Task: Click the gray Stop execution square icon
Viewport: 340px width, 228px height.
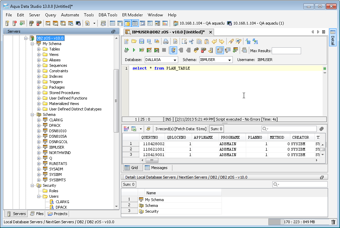Action: coord(164,50)
